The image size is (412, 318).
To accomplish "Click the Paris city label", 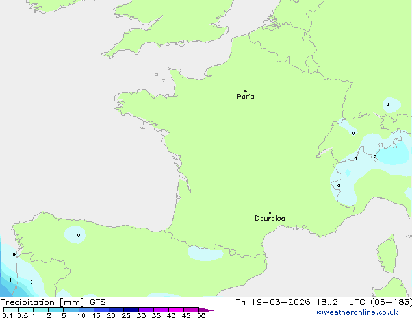I will pyautogui.click(x=246, y=97).
